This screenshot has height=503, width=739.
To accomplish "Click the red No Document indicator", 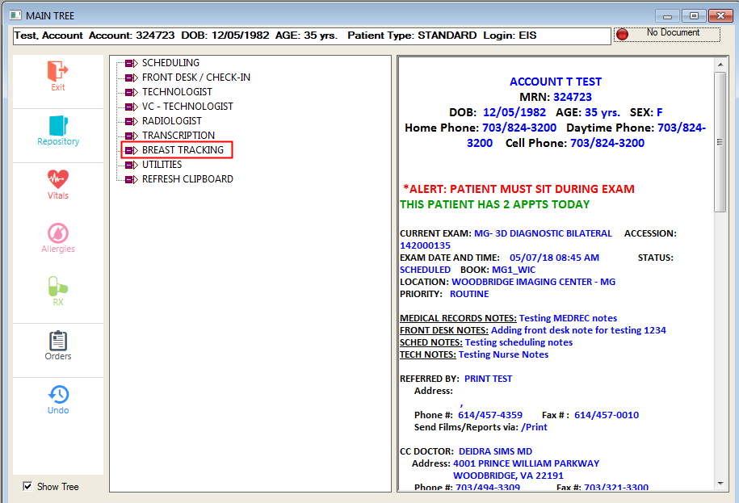I will 623,34.
